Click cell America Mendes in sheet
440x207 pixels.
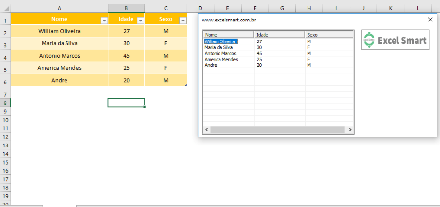[59, 68]
